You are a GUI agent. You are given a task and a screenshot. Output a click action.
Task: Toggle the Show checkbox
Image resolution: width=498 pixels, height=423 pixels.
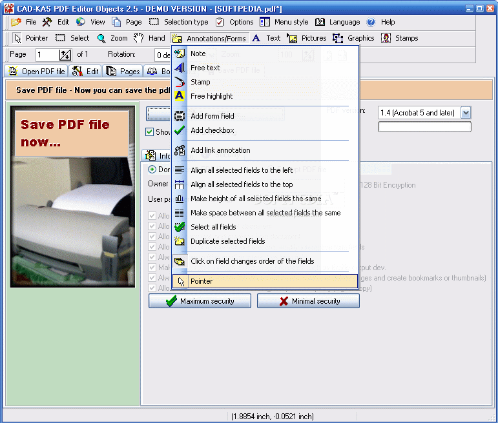pos(150,132)
